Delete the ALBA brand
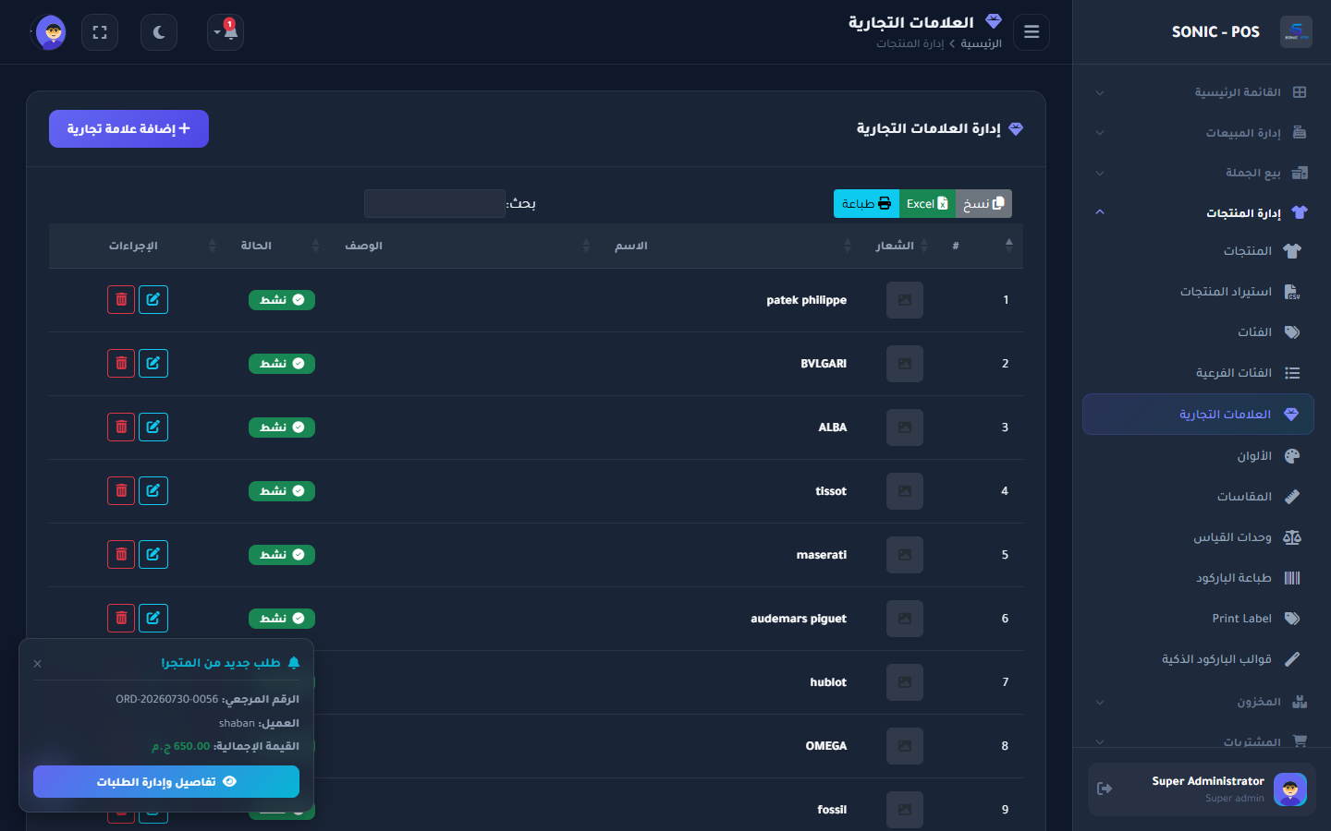The image size is (1331, 831). click(x=121, y=428)
